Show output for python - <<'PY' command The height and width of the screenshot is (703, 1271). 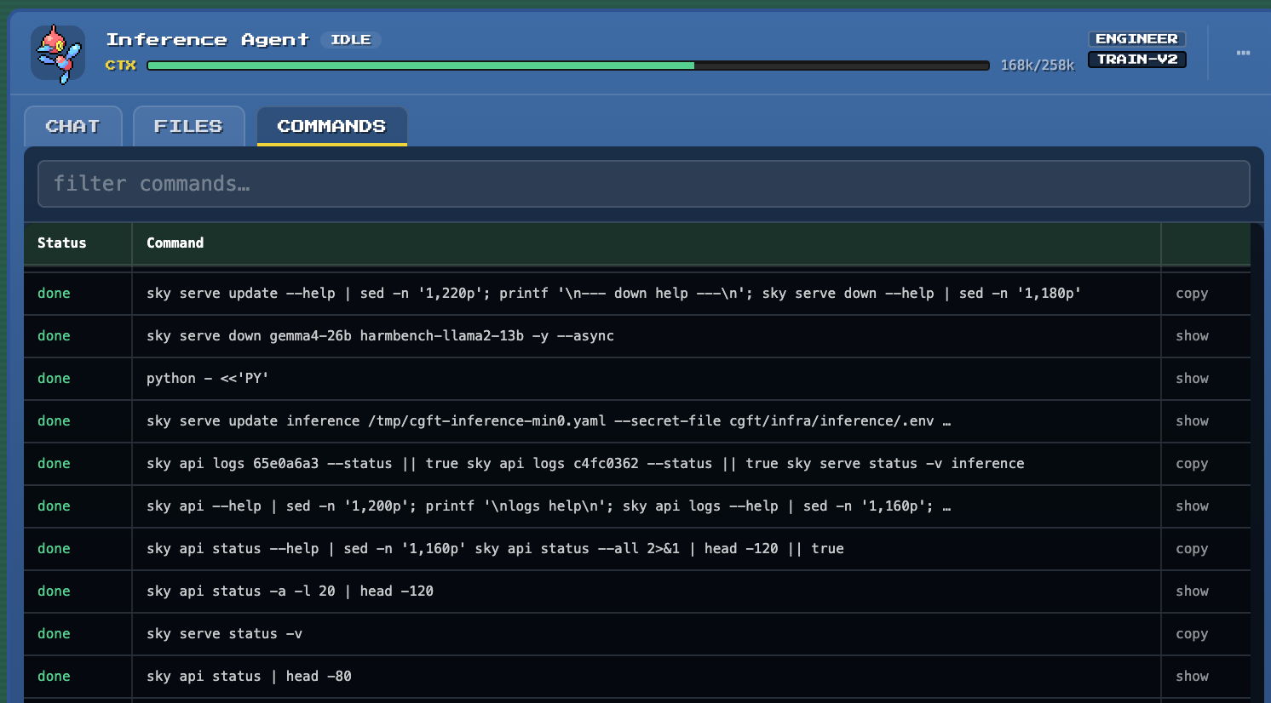(x=1192, y=379)
